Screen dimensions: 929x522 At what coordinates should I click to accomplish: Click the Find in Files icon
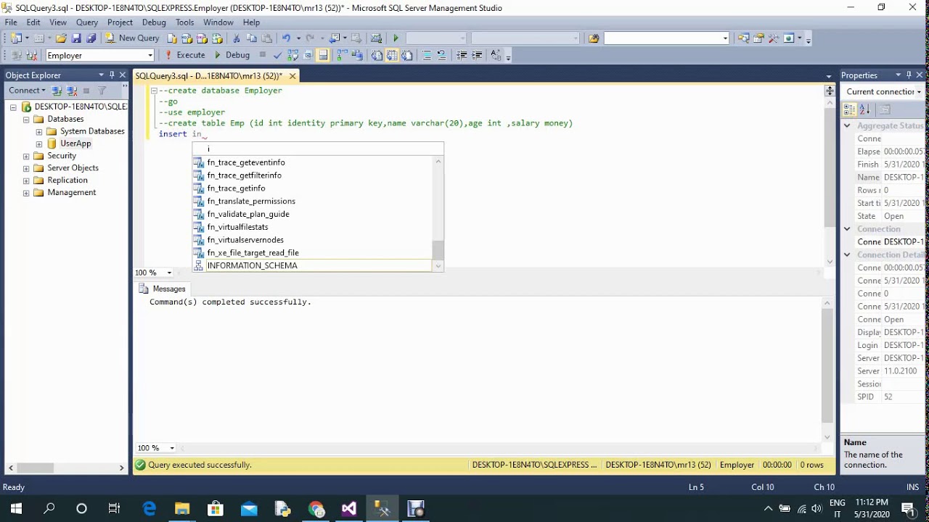tap(594, 38)
